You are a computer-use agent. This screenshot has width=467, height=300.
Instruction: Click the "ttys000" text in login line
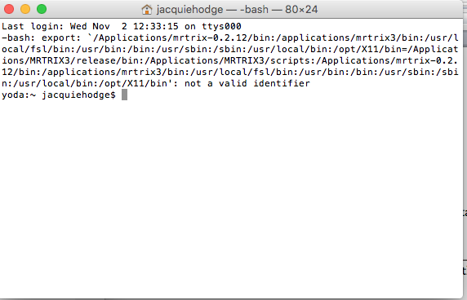pos(221,26)
